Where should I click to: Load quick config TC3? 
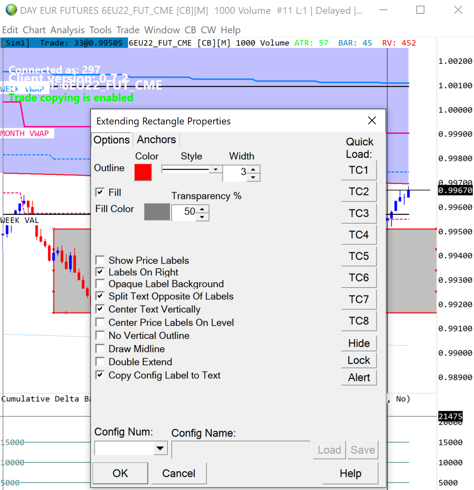coord(359,213)
